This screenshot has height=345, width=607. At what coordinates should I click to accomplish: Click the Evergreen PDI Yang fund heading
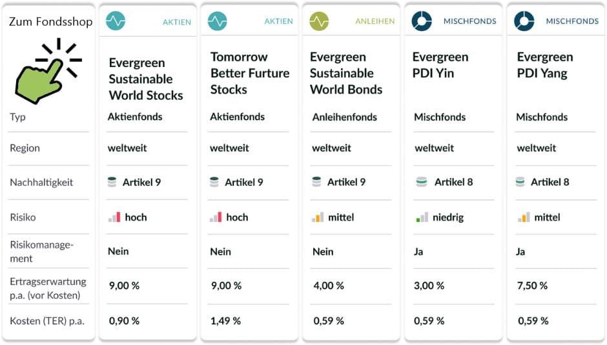pos(545,65)
